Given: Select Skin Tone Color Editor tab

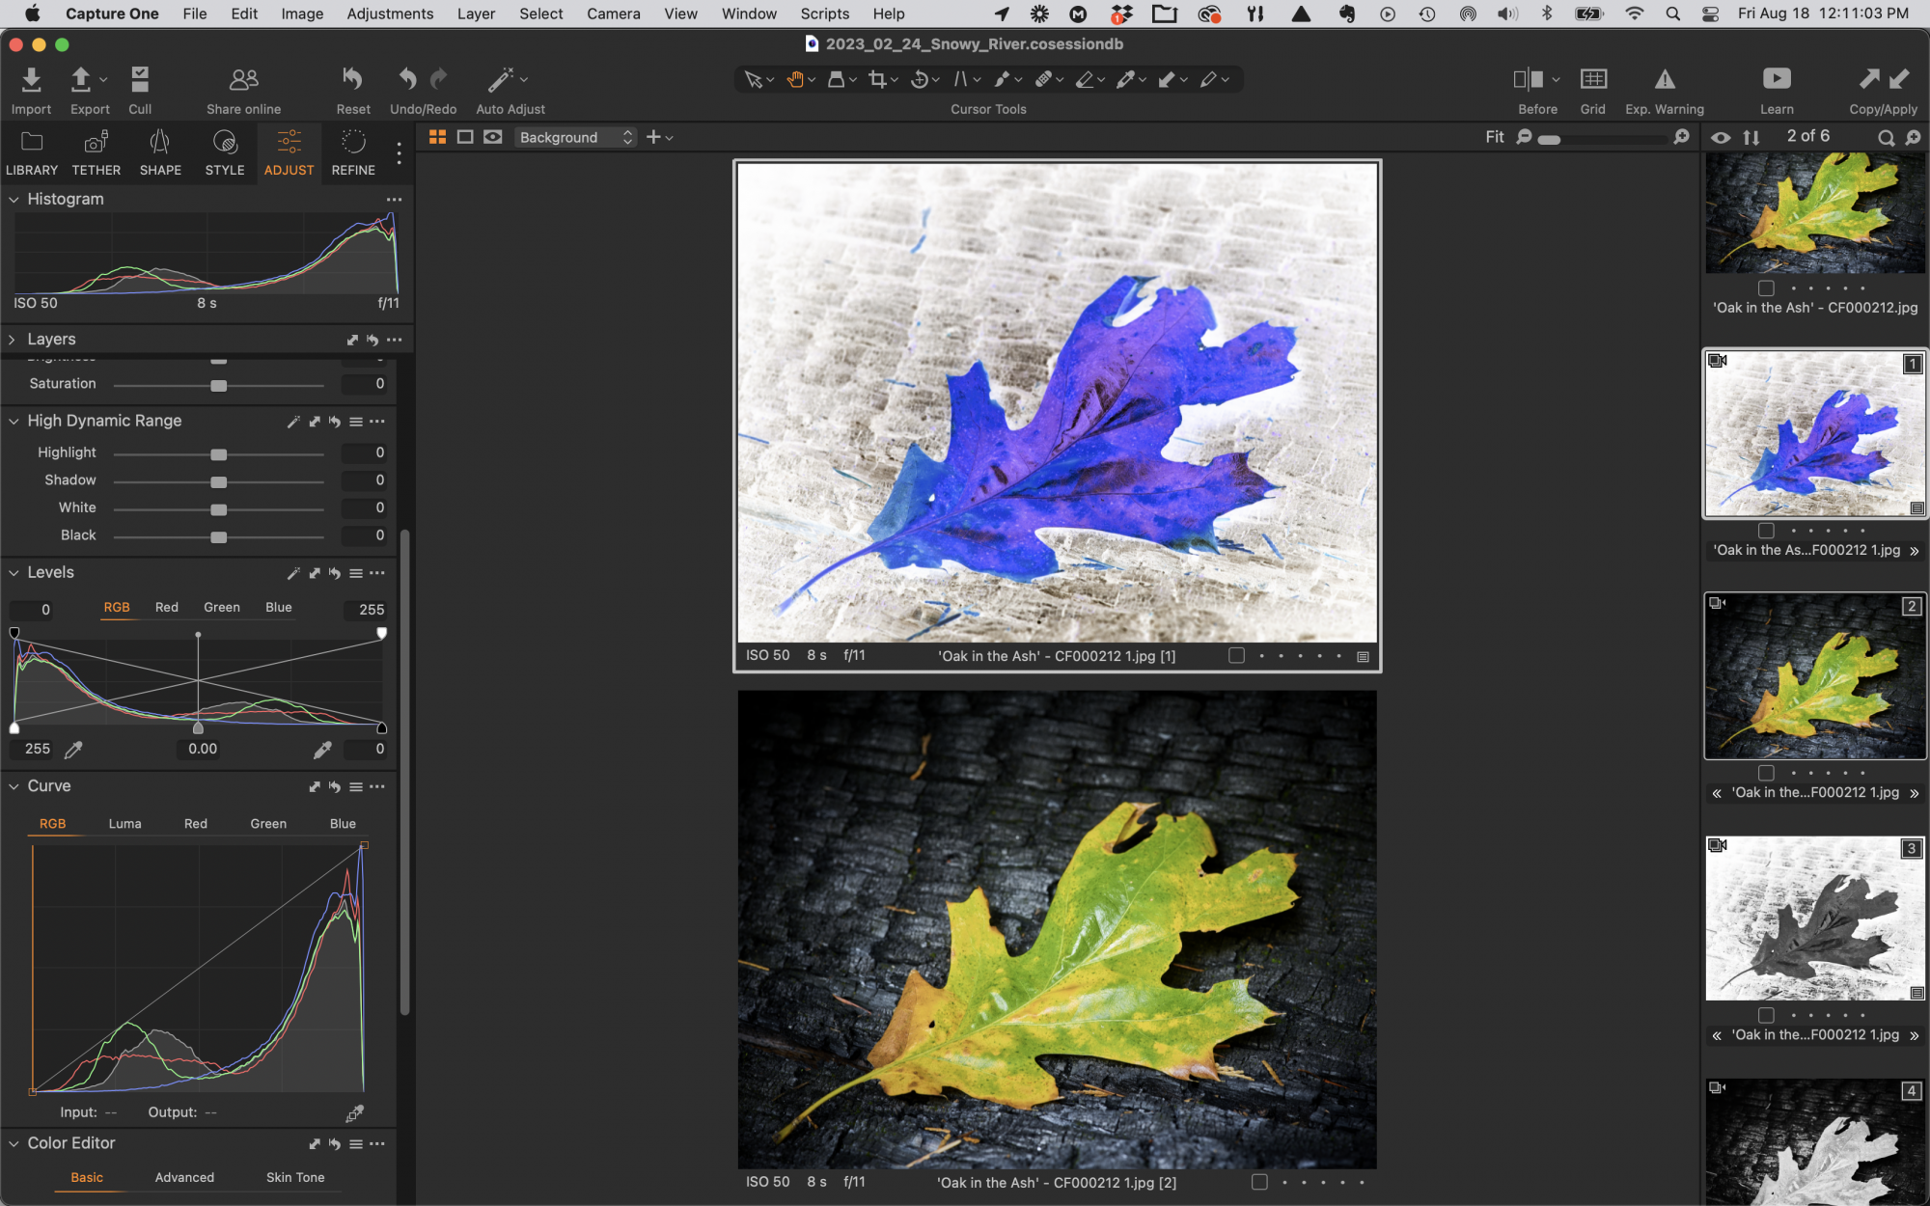Looking at the screenshot, I should 295,1178.
